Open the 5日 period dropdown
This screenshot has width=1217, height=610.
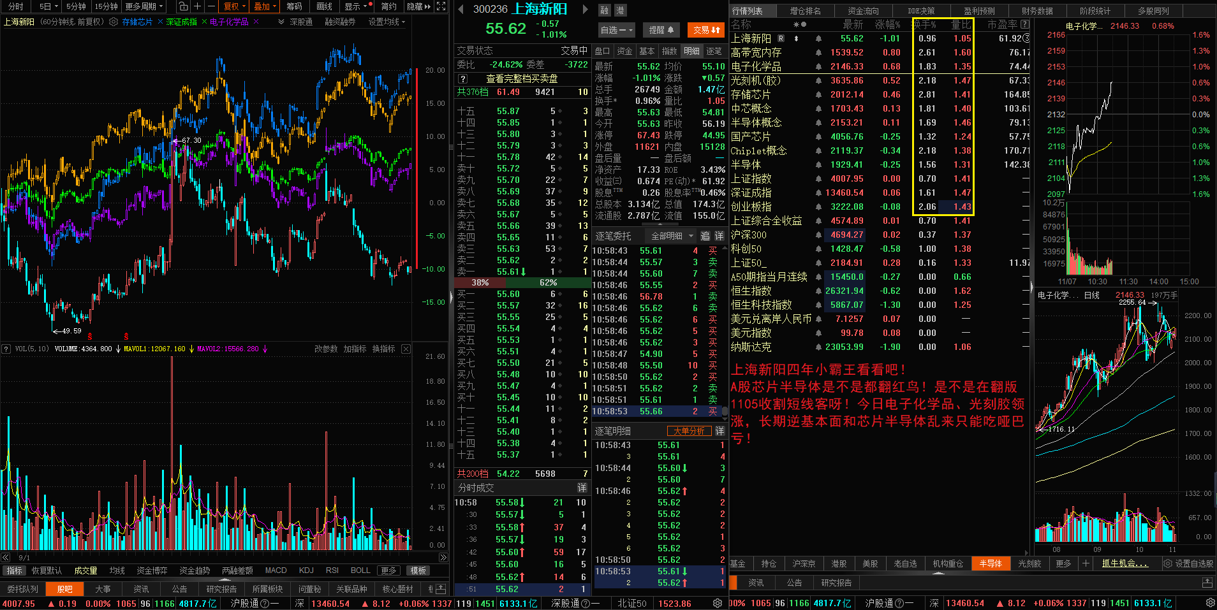coord(48,6)
